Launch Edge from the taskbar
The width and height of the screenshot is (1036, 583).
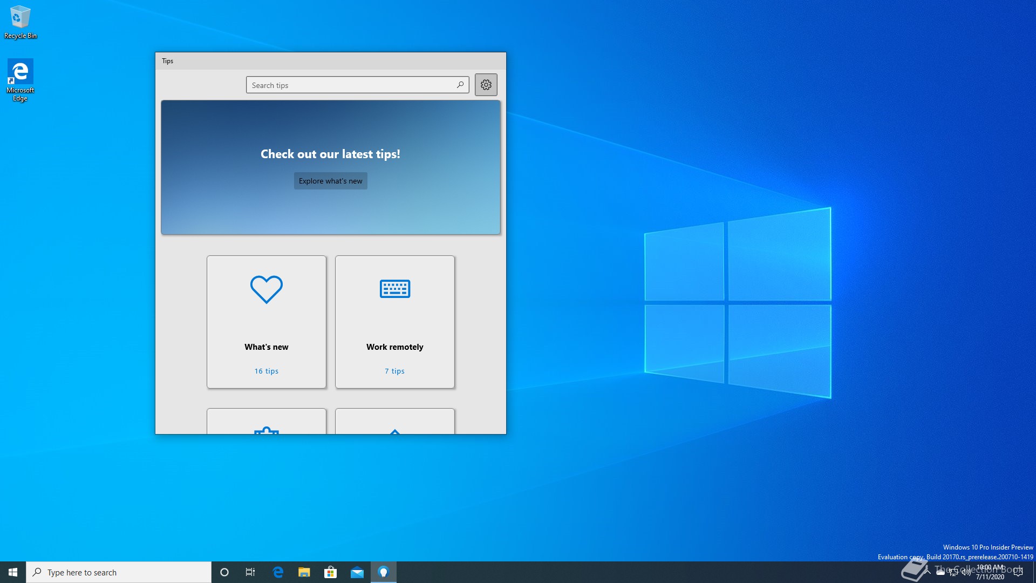(x=278, y=572)
